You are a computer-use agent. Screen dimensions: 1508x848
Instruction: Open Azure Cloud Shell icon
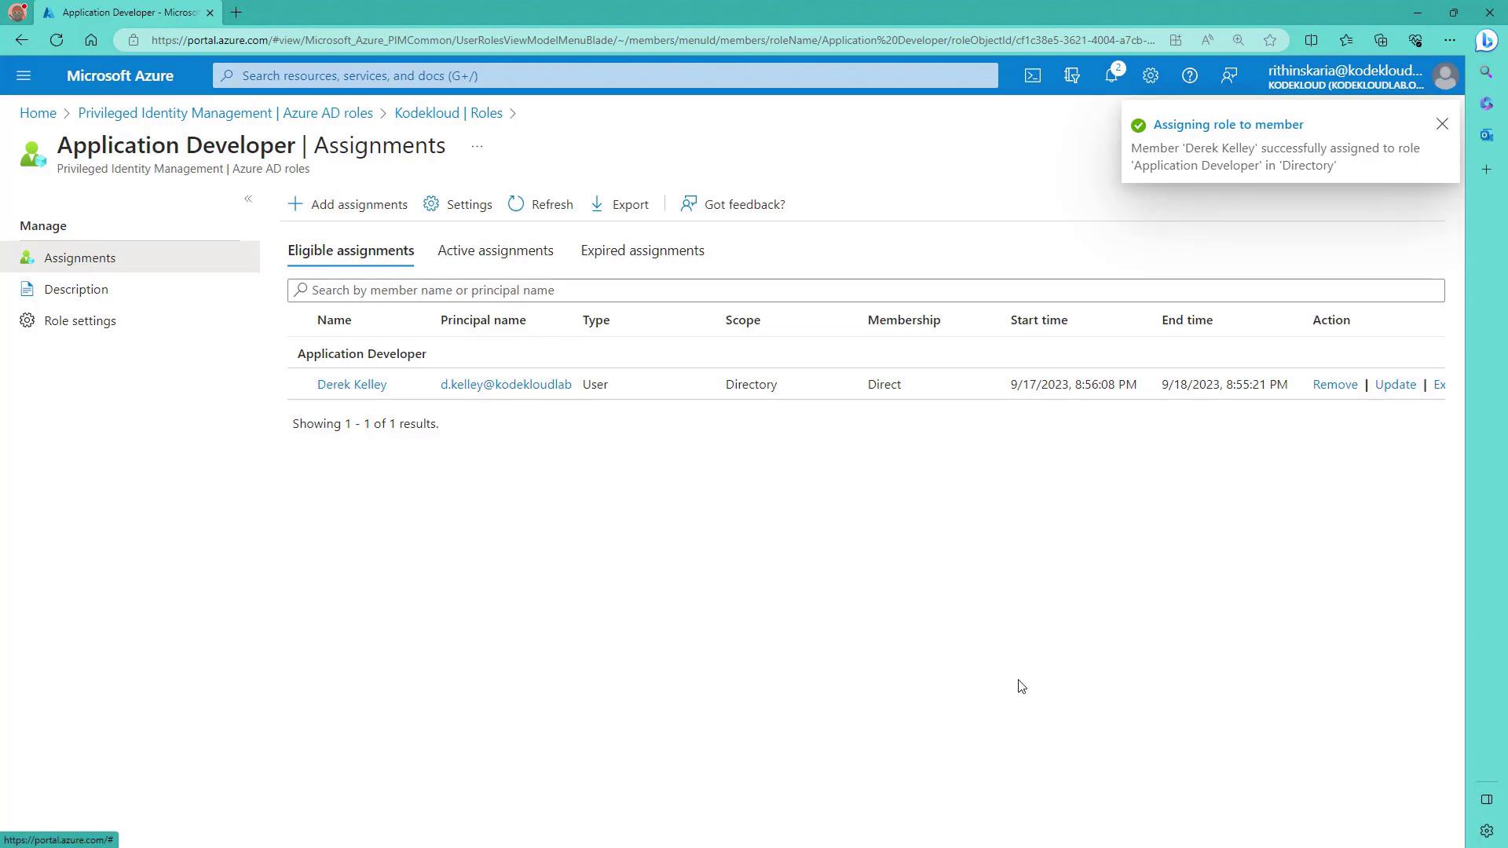1032,75
